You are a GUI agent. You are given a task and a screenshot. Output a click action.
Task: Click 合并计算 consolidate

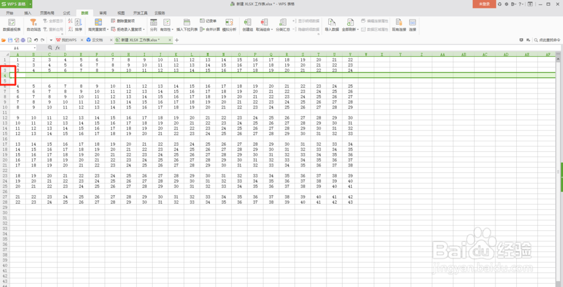tap(210, 29)
